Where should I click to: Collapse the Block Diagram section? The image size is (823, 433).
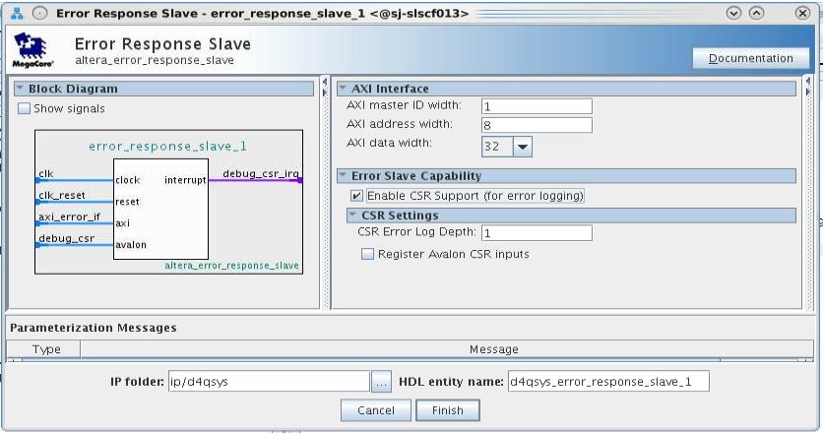point(20,89)
